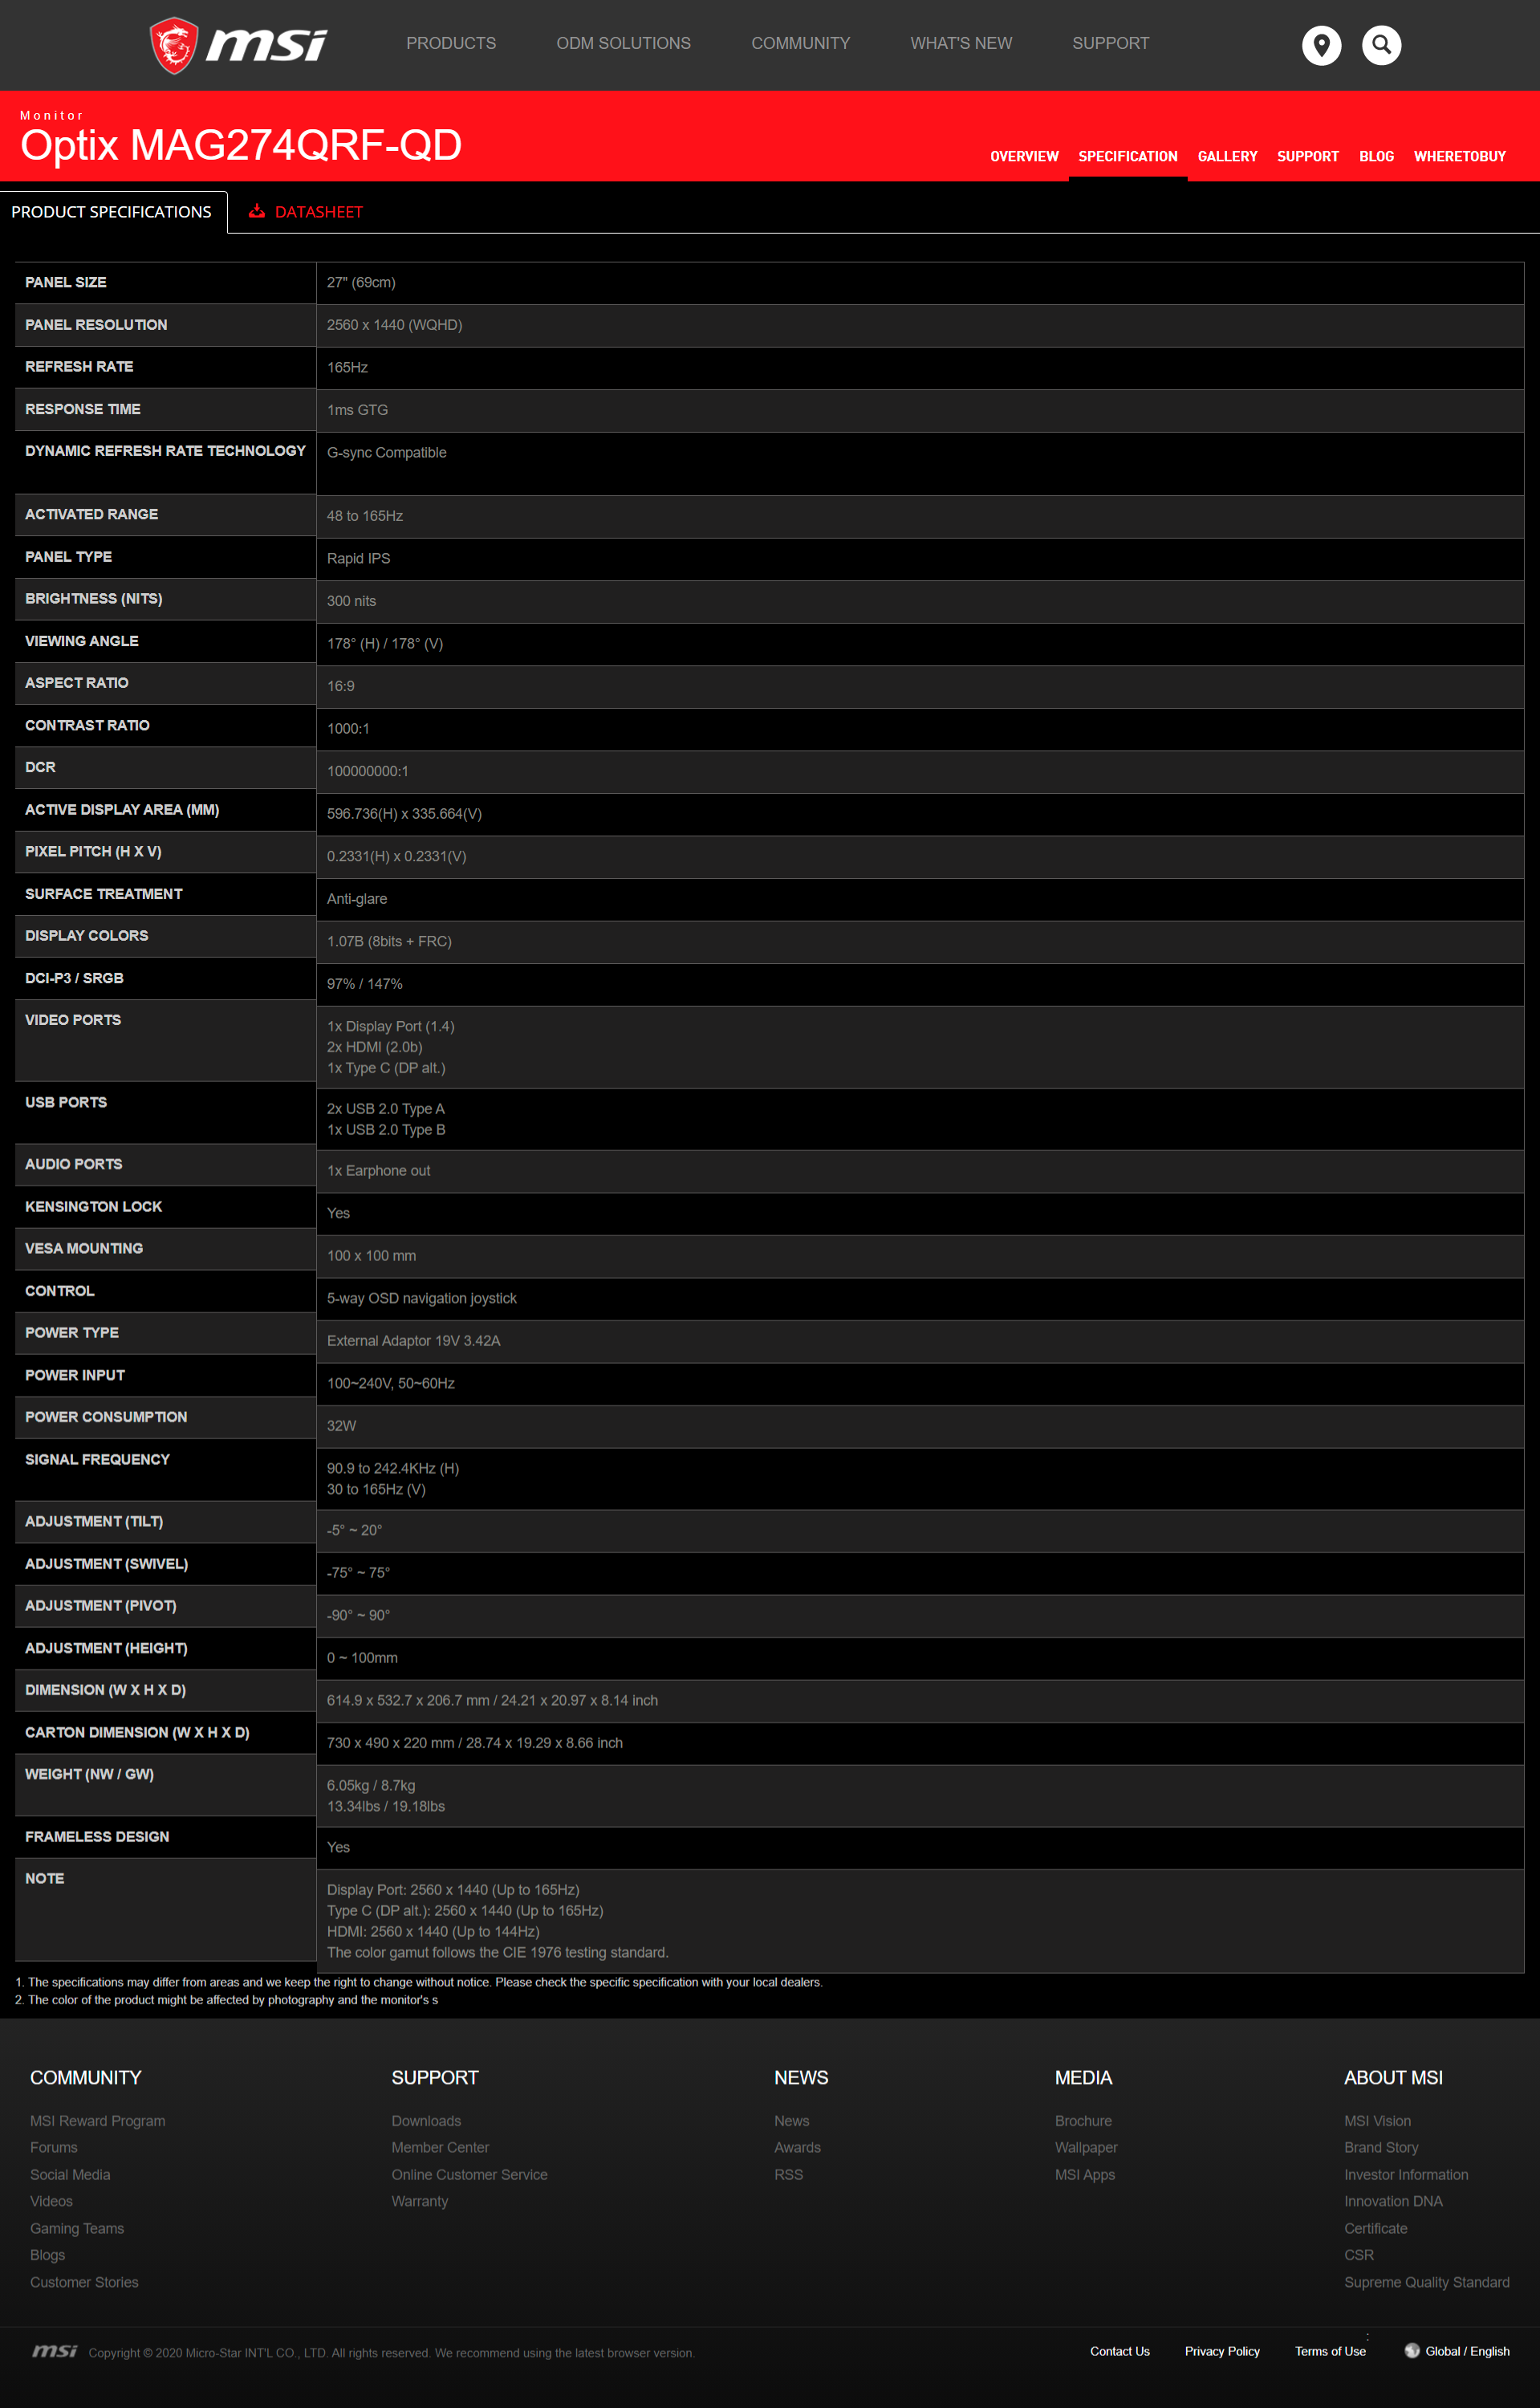1540x2408 pixels.
Task: Open Gaming Teams link
Action: click(x=77, y=2228)
